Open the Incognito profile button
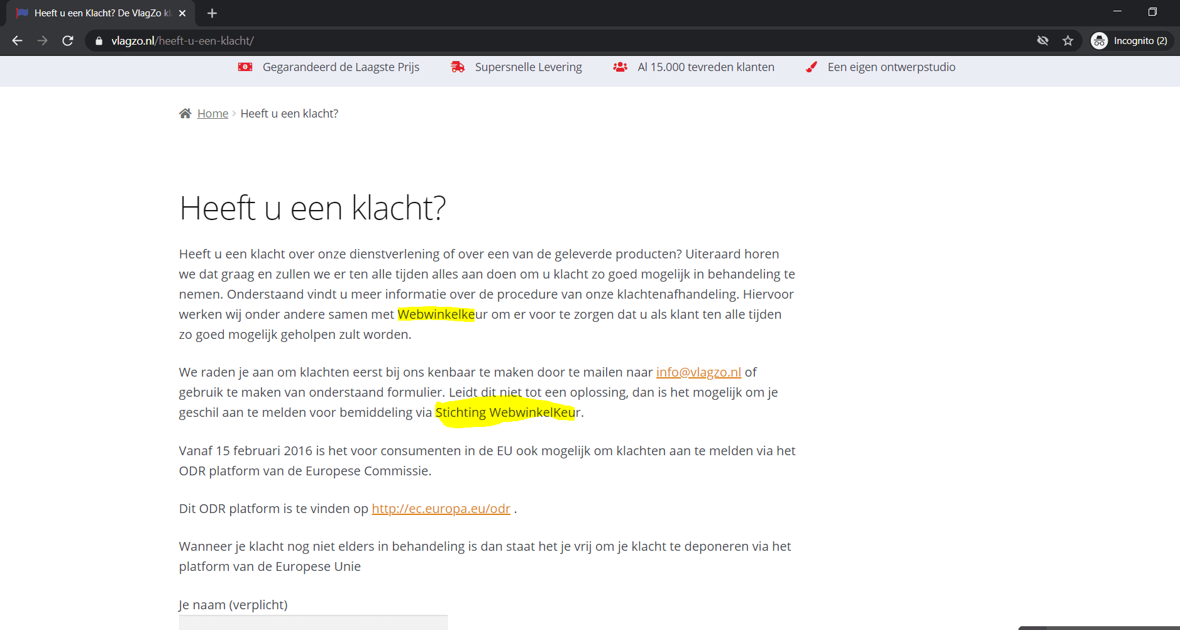The width and height of the screenshot is (1180, 630). (x=1132, y=41)
